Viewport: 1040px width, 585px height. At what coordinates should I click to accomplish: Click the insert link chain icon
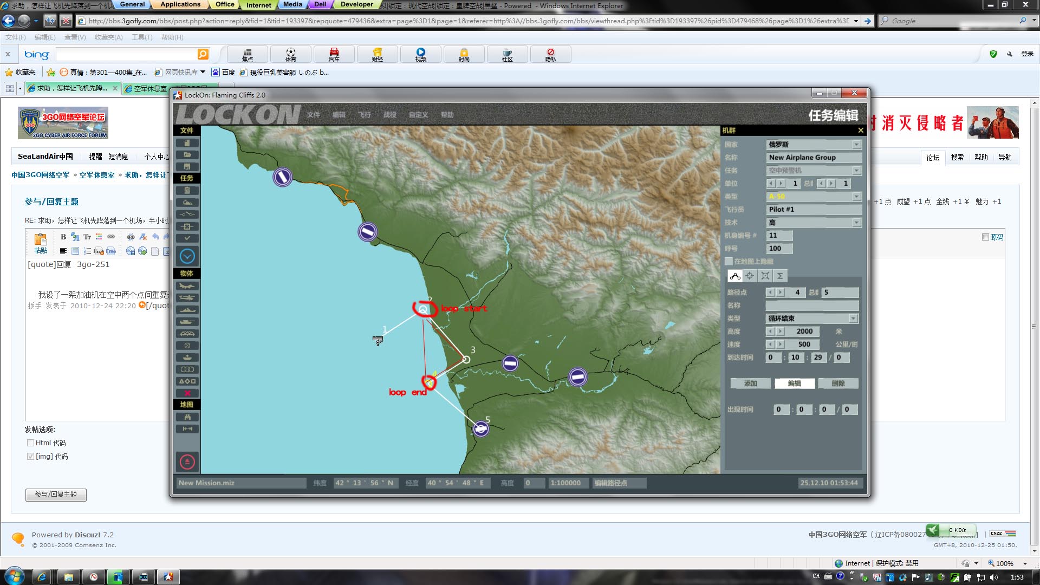coord(111,237)
